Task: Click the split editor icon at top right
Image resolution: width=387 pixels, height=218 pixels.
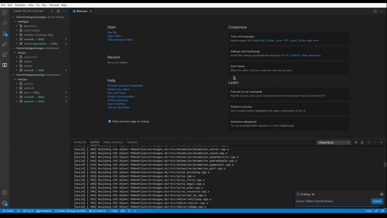Action: (x=375, y=11)
